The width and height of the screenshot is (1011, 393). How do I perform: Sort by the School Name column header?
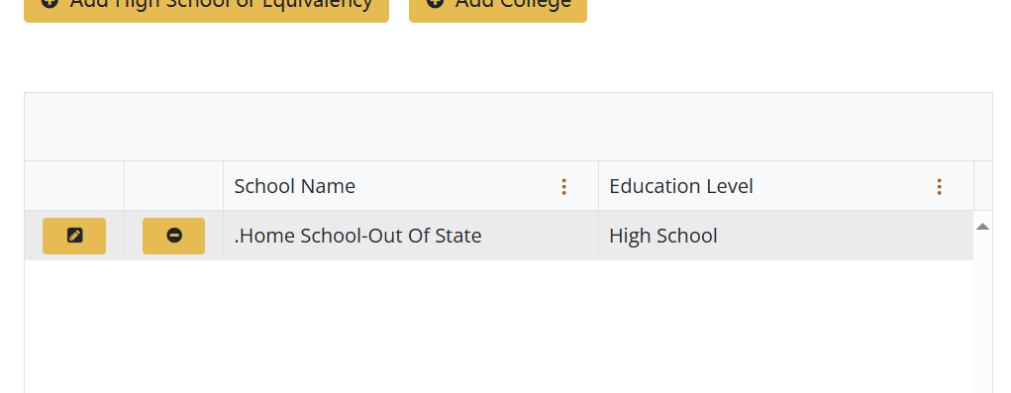295,186
